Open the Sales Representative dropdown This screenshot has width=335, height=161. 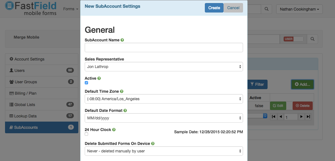tap(164, 67)
